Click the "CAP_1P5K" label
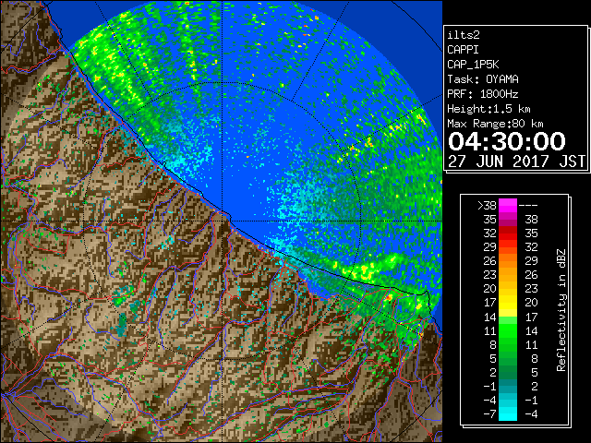The height and width of the screenshot is (443, 591). click(x=473, y=65)
